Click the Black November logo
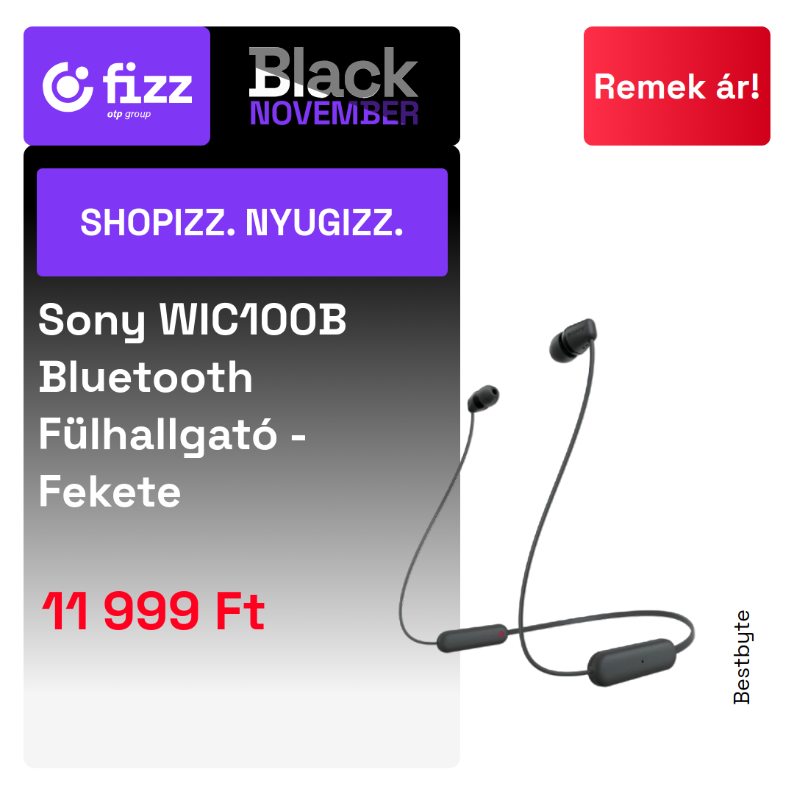The image size is (794, 794). tap(334, 86)
